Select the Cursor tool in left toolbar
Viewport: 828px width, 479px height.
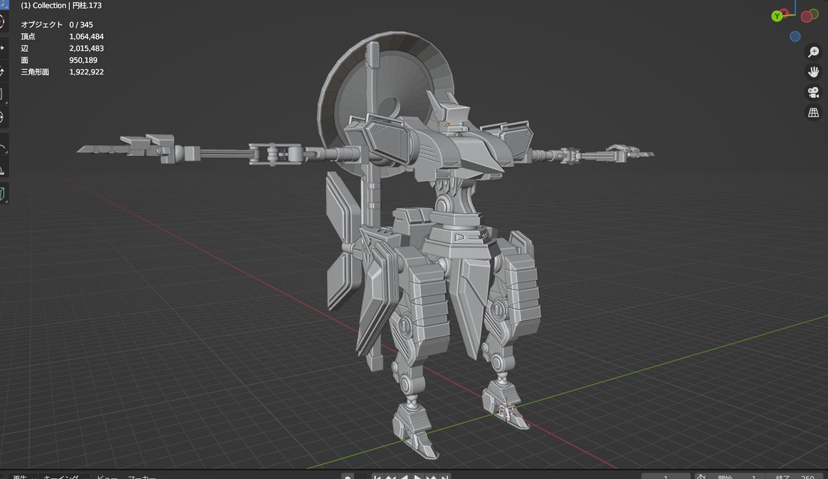tap(2, 21)
